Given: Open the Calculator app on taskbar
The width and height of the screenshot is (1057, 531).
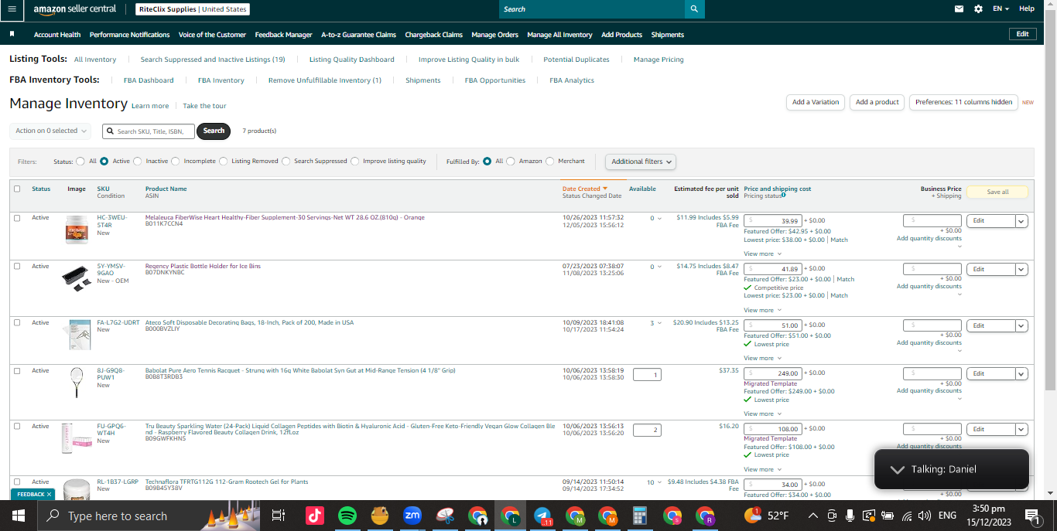Looking at the screenshot, I should point(640,516).
